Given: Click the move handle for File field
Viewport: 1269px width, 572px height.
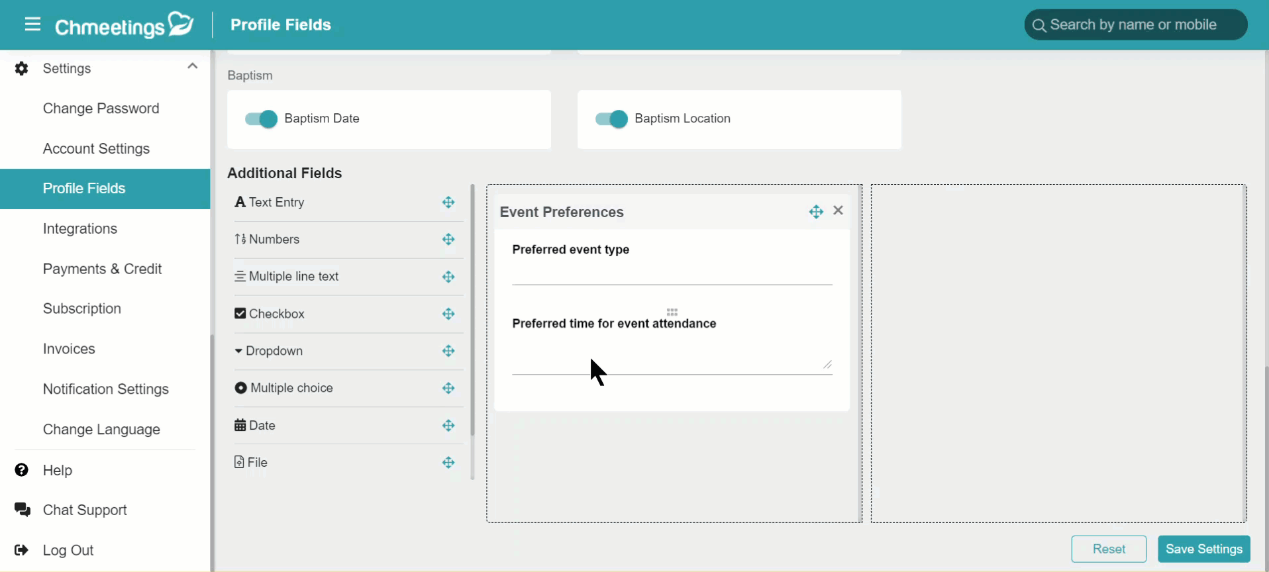Looking at the screenshot, I should tap(448, 463).
